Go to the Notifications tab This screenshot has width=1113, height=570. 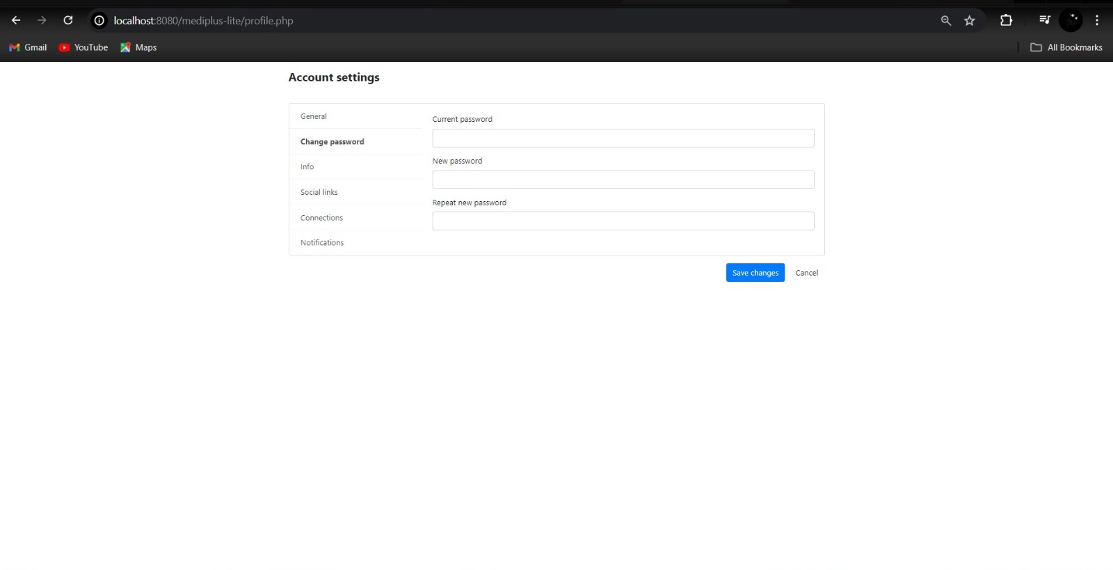pos(355,243)
